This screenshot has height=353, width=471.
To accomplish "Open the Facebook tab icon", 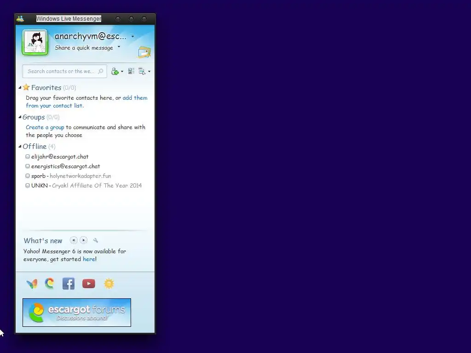I will pyautogui.click(x=69, y=284).
